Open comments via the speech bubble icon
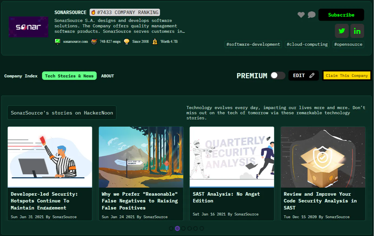The width and height of the screenshot is (374, 236). 312,15
